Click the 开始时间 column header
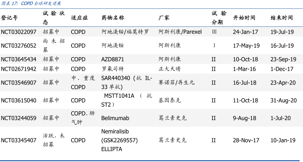This screenshot has width=303, height=162. (x=244, y=18)
